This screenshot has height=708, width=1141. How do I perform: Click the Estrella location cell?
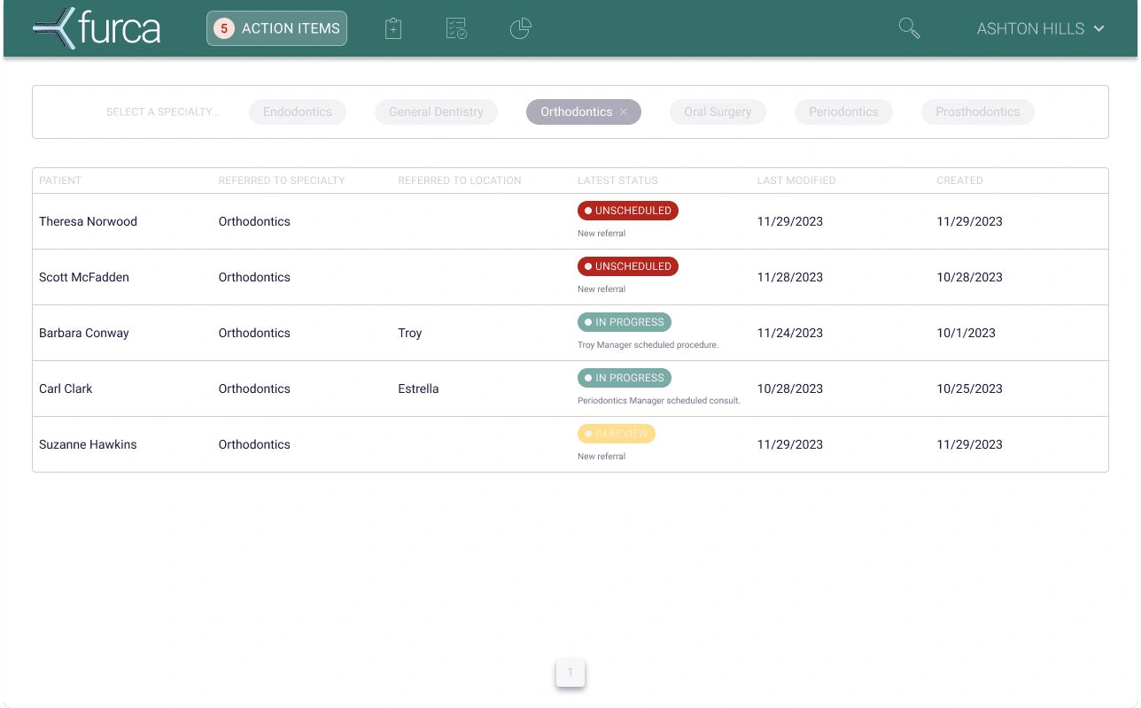tap(418, 389)
